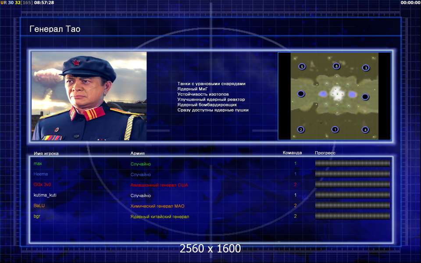Click the "Устойчивость изотопов" line
Viewport: 421px width, 263px height.
click(203, 94)
